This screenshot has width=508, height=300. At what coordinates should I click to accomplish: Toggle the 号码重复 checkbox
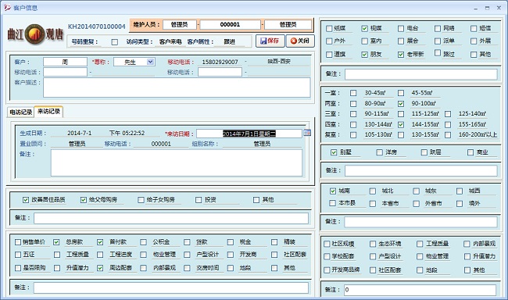coord(114,41)
